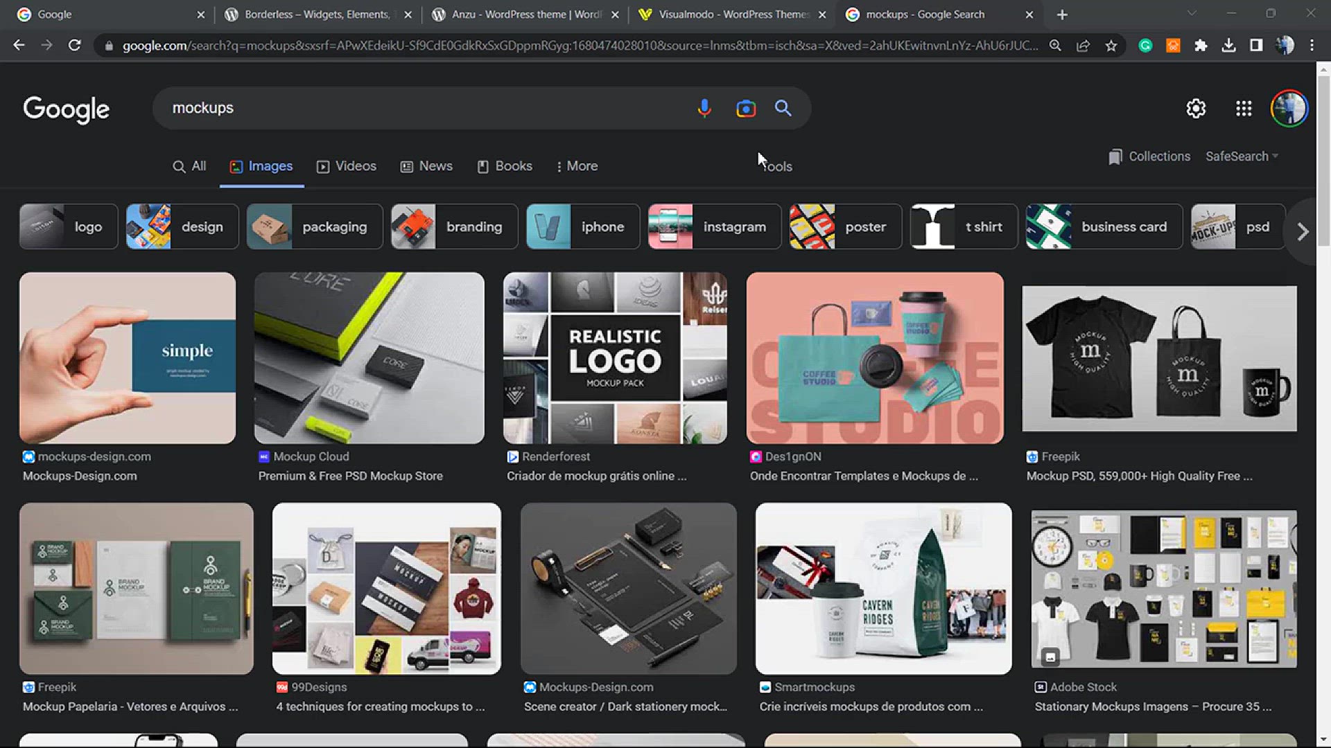Click the zoom magnifier icon in address bar
Image resolution: width=1331 pixels, height=748 pixels.
pos(1055,46)
